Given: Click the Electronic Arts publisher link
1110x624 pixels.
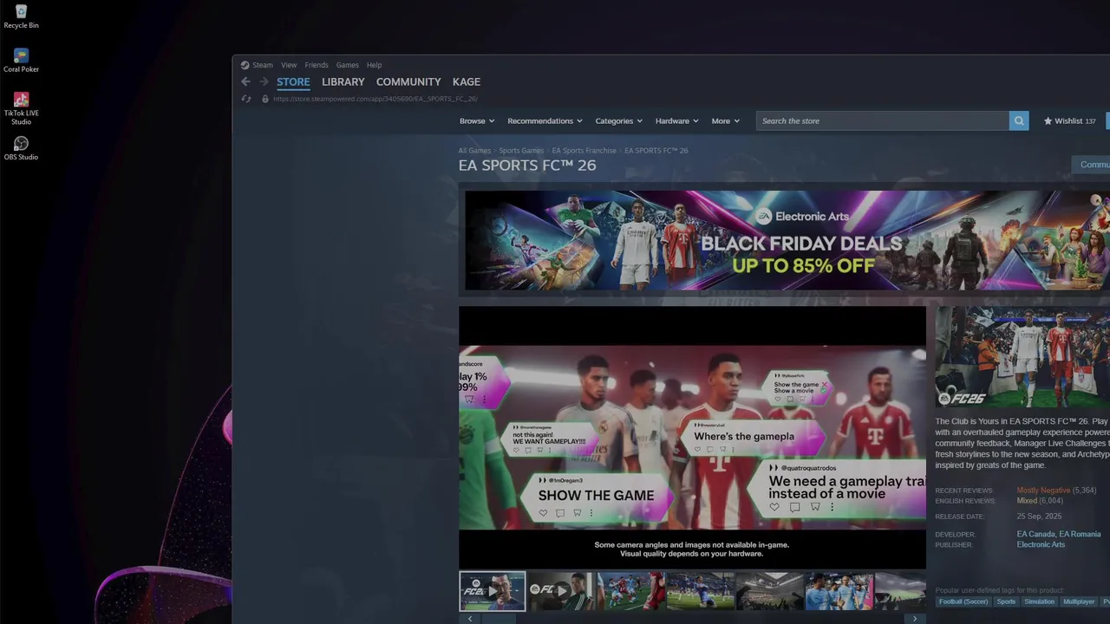Looking at the screenshot, I should pos(1041,545).
